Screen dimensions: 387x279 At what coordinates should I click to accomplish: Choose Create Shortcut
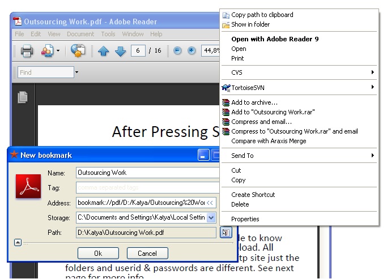tap(299, 195)
